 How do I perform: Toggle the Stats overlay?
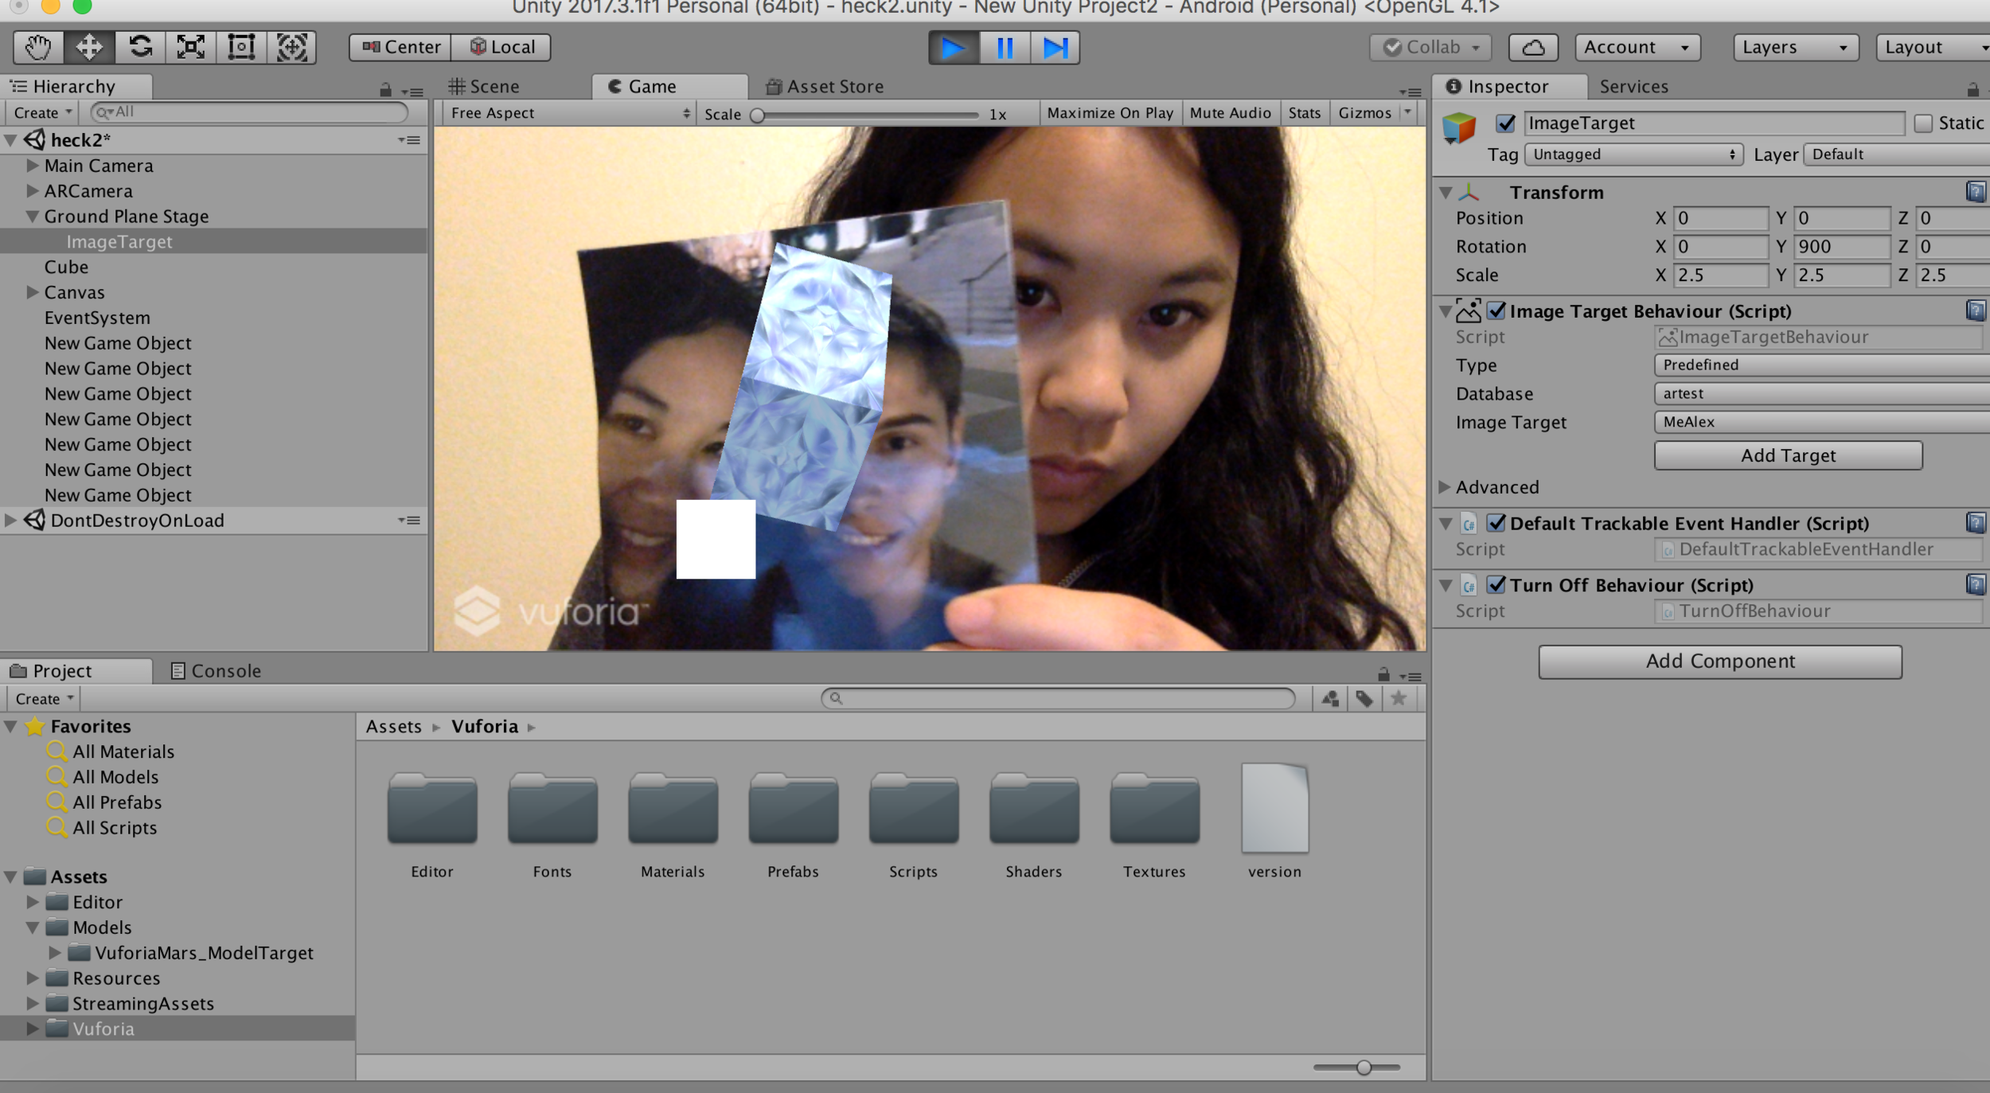1304,113
